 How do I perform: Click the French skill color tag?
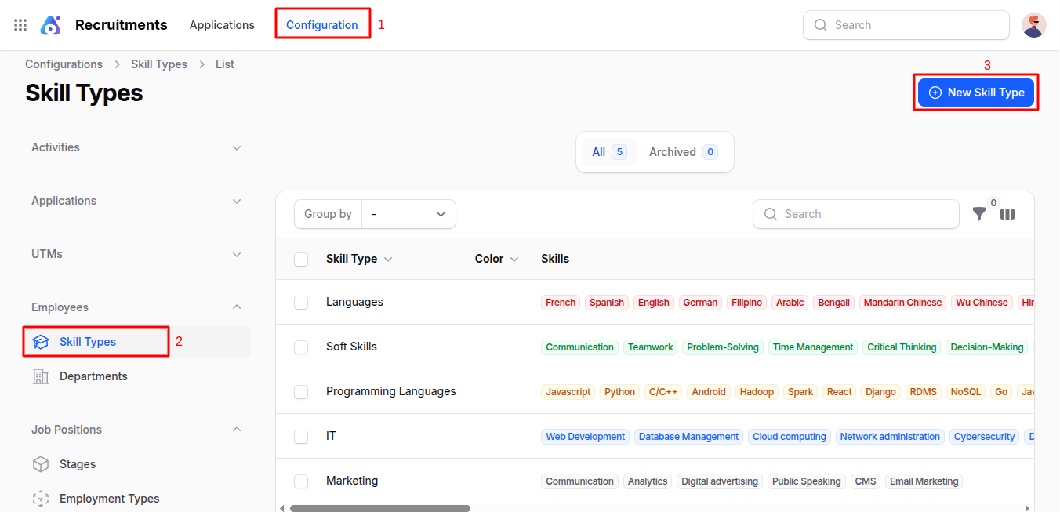pyautogui.click(x=561, y=303)
